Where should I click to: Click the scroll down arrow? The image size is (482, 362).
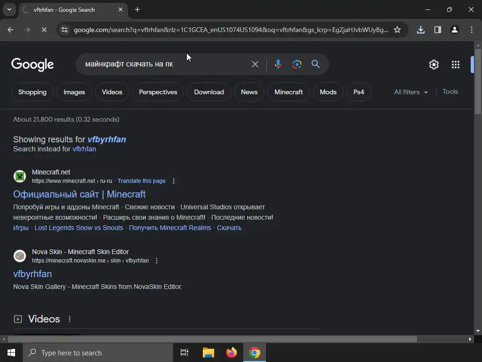(x=478, y=331)
